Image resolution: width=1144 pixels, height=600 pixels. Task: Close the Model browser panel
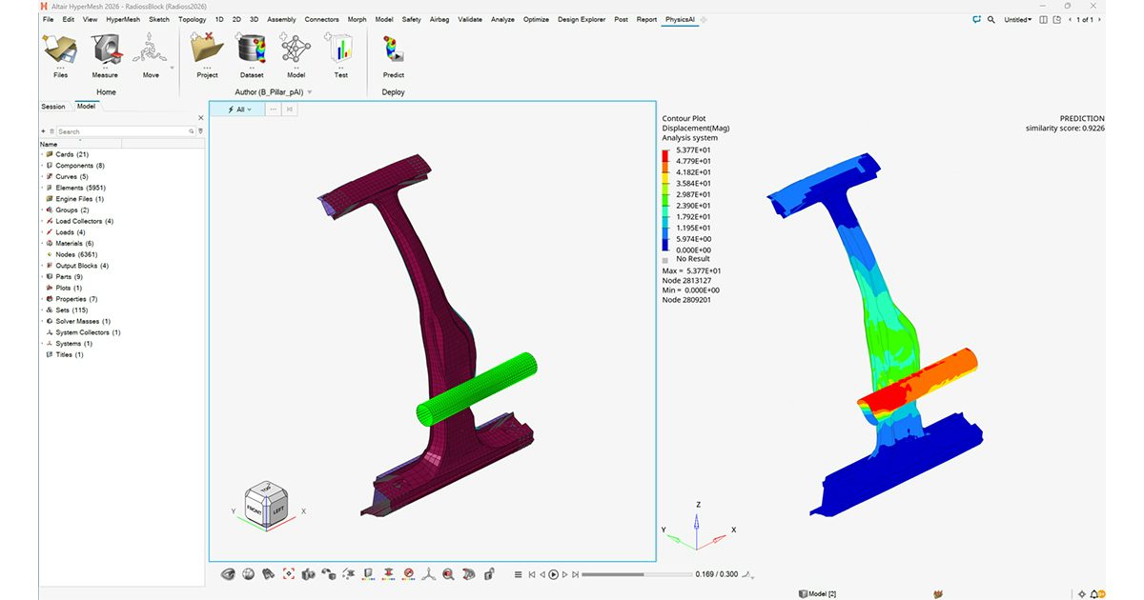pyautogui.click(x=200, y=118)
